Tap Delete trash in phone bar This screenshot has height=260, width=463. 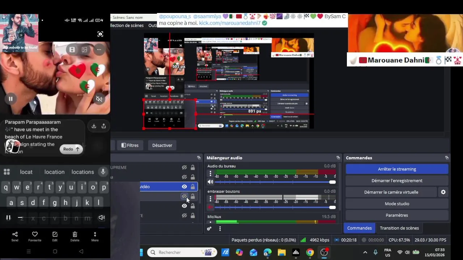pyautogui.click(x=75, y=237)
